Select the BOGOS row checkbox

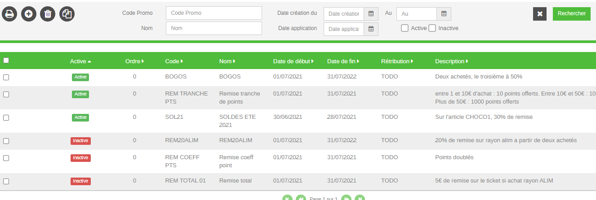(x=6, y=77)
